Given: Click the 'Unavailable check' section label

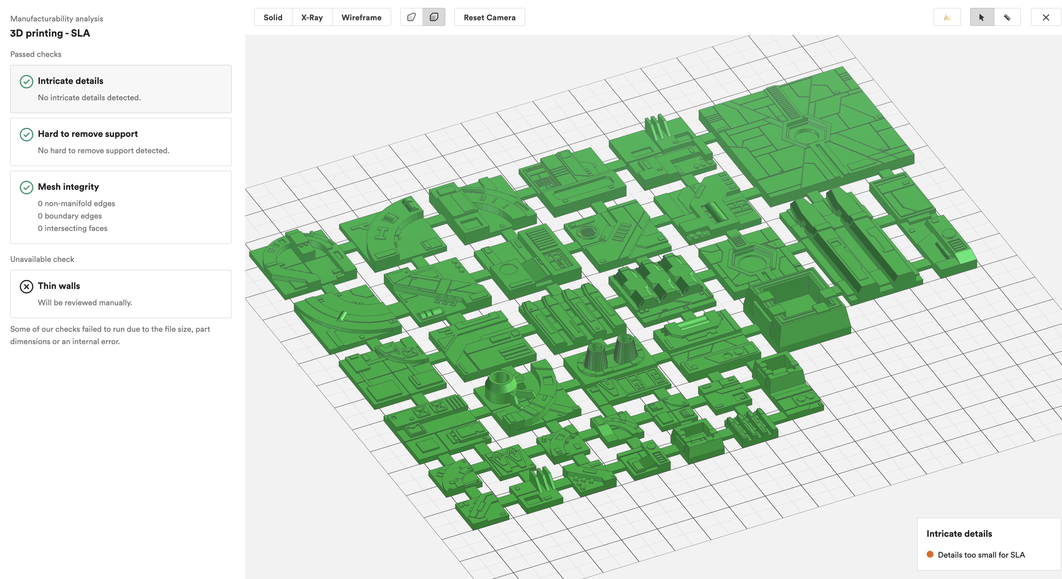Looking at the screenshot, I should pyautogui.click(x=42, y=259).
